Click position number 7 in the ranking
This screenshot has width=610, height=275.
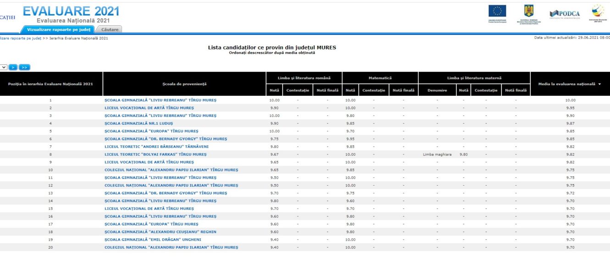tap(50, 147)
